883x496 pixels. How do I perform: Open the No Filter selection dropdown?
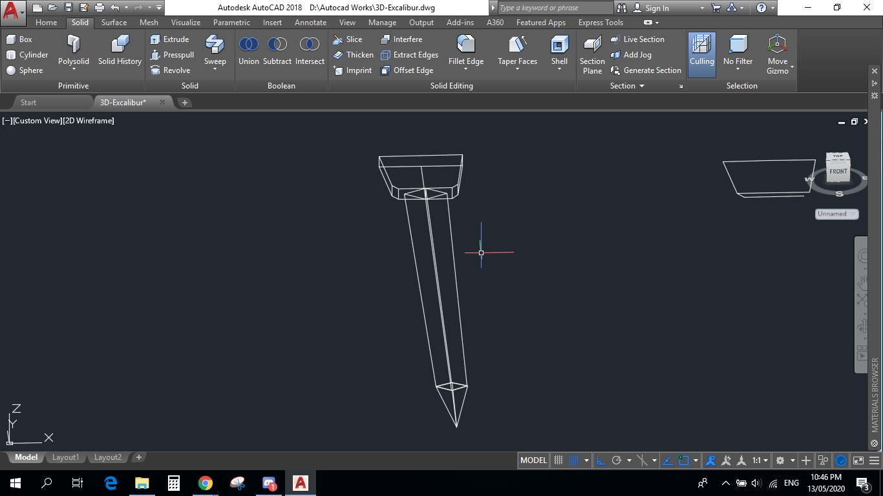[738, 70]
